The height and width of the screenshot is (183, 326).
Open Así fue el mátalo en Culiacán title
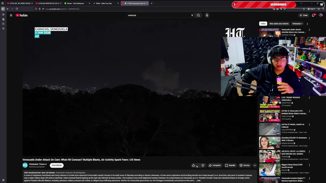point(293,126)
